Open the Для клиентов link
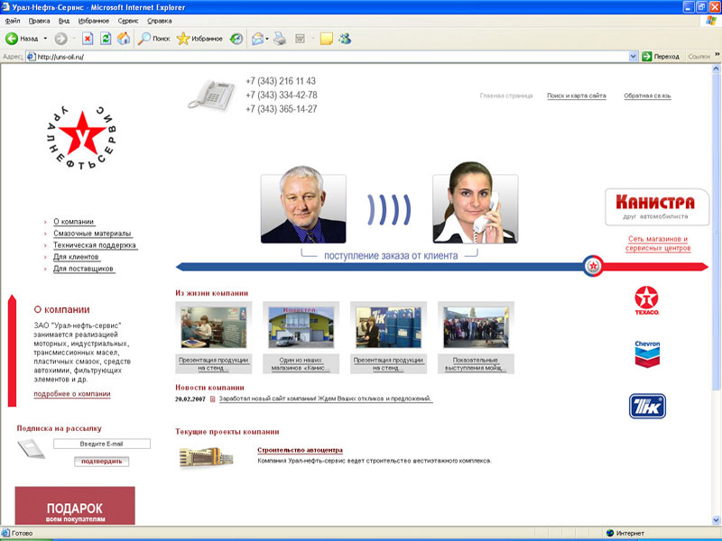This screenshot has height=541, width=722. (x=76, y=257)
